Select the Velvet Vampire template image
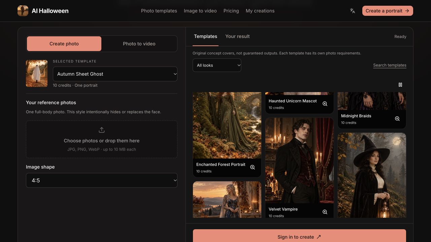The image size is (431, 242). point(299,160)
